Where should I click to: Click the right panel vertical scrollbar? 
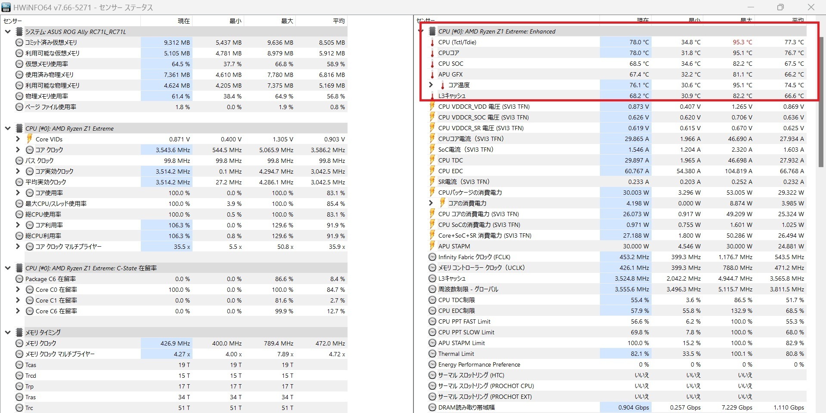[x=822, y=102]
